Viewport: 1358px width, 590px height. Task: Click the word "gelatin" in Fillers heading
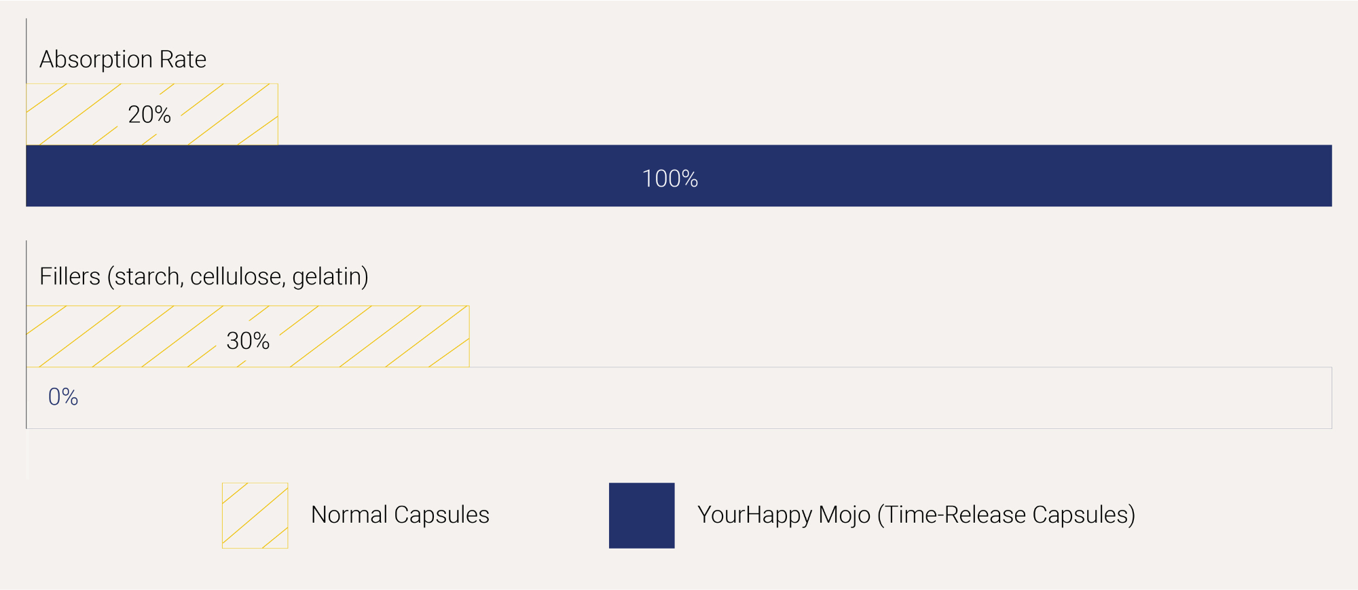(x=330, y=276)
